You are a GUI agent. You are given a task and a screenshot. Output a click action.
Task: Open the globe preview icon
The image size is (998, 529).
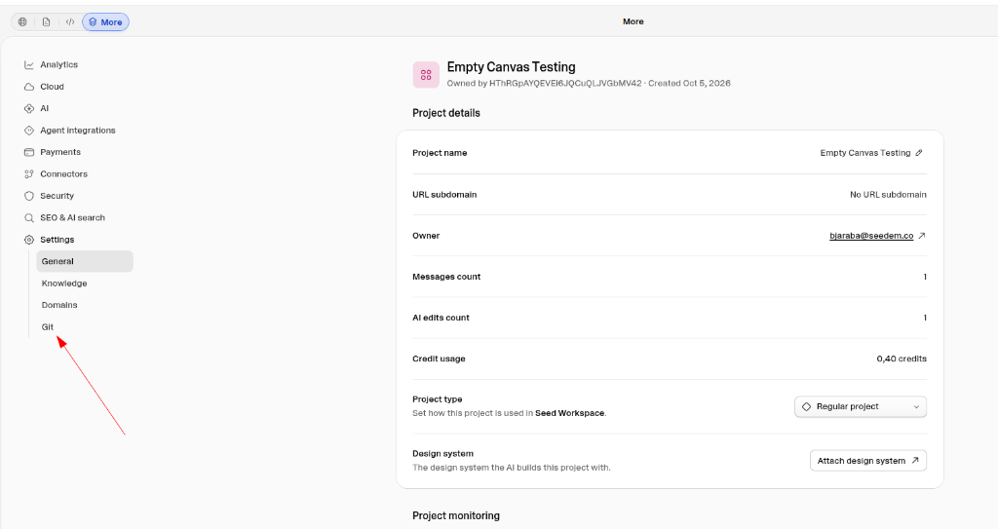pos(23,21)
